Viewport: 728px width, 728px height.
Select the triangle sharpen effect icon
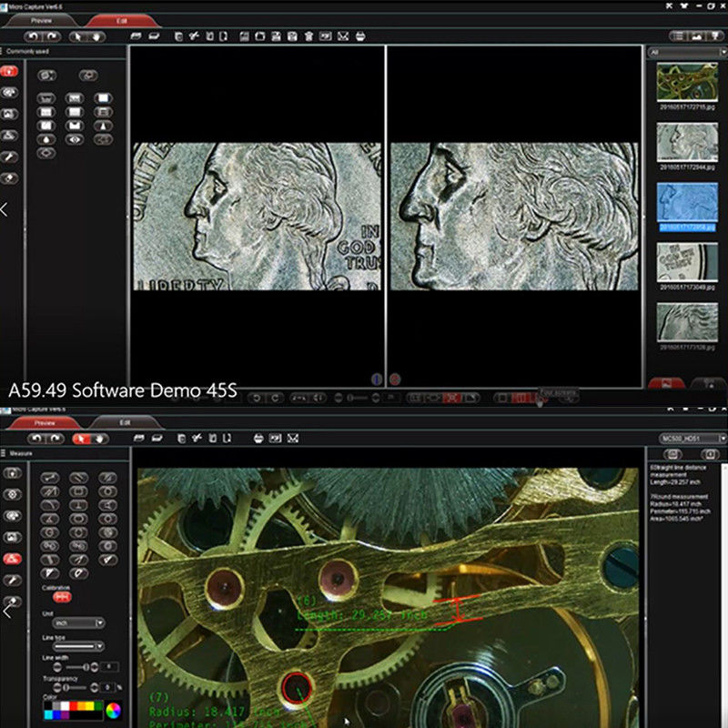[103, 126]
